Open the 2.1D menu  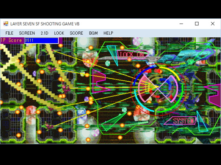[44, 33]
